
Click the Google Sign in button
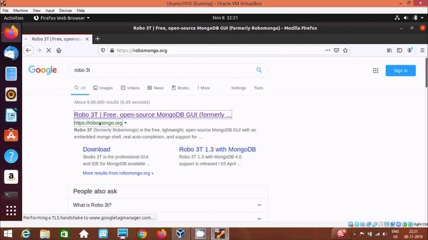coord(401,71)
